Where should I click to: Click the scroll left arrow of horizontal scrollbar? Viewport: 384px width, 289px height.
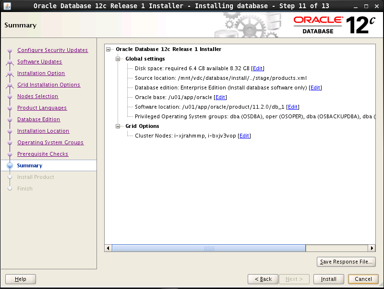(108, 248)
